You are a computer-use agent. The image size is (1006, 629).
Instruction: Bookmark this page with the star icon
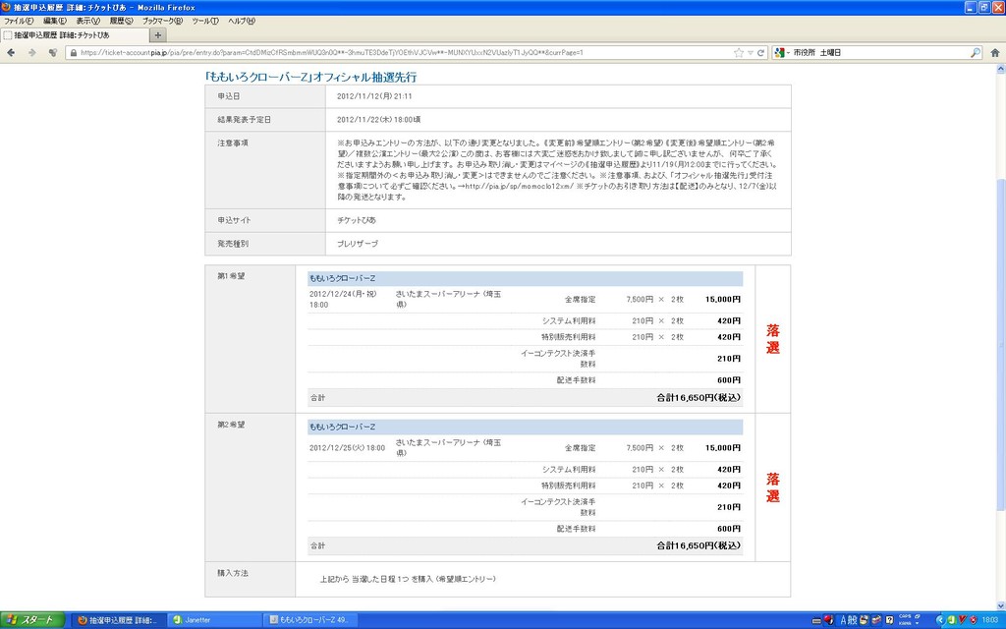pos(739,53)
